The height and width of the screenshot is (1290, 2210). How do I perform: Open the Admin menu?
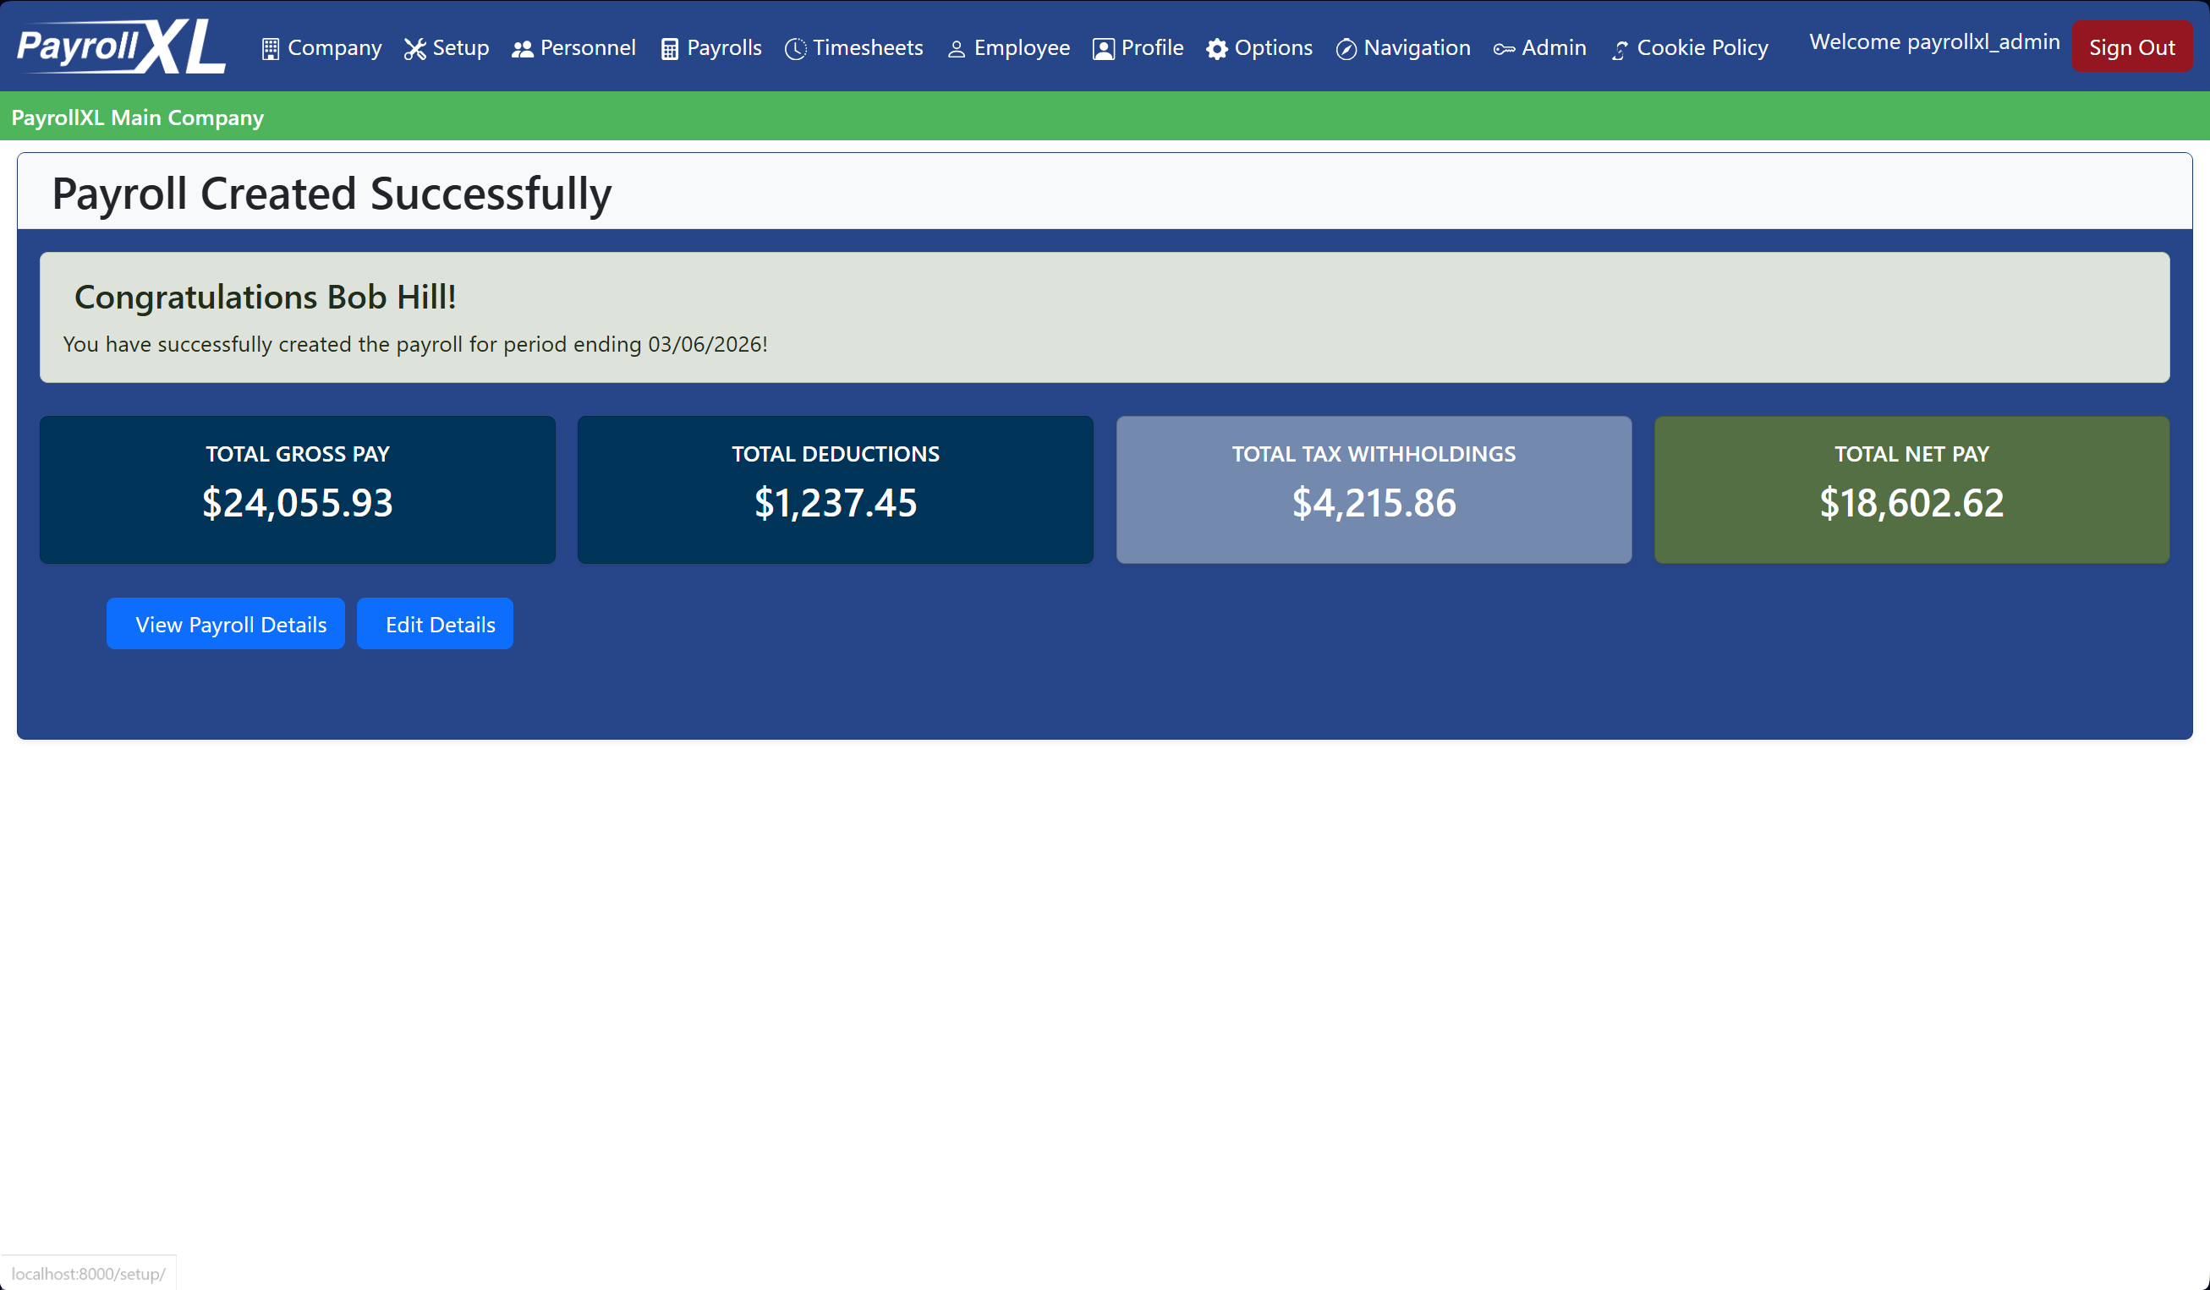tap(1540, 47)
